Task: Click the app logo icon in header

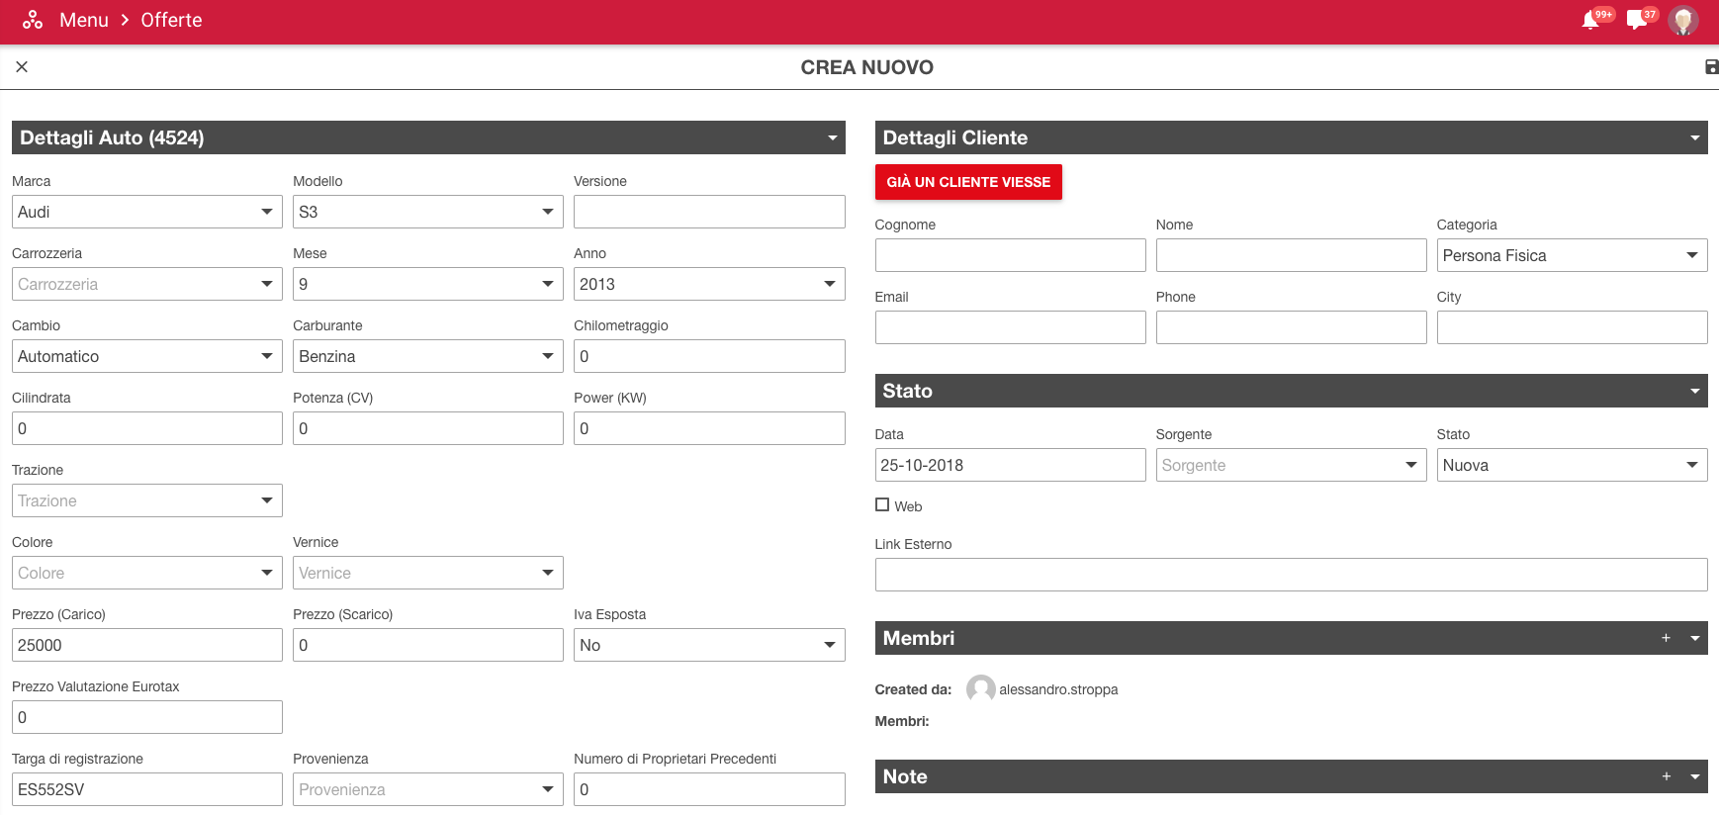Action: [x=33, y=21]
